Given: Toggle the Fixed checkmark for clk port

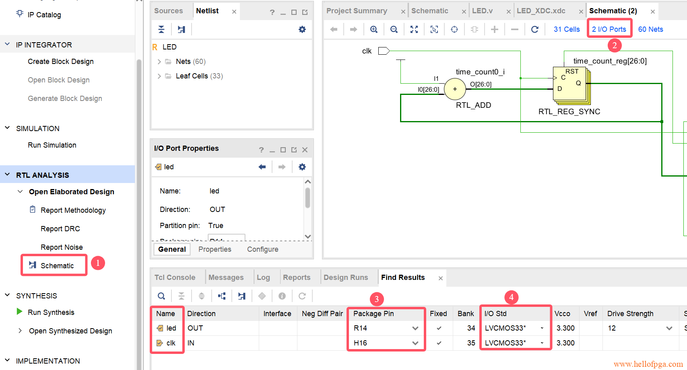Looking at the screenshot, I should click(439, 343).
